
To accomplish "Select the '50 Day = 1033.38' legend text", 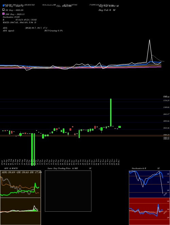I will point(14,10).
